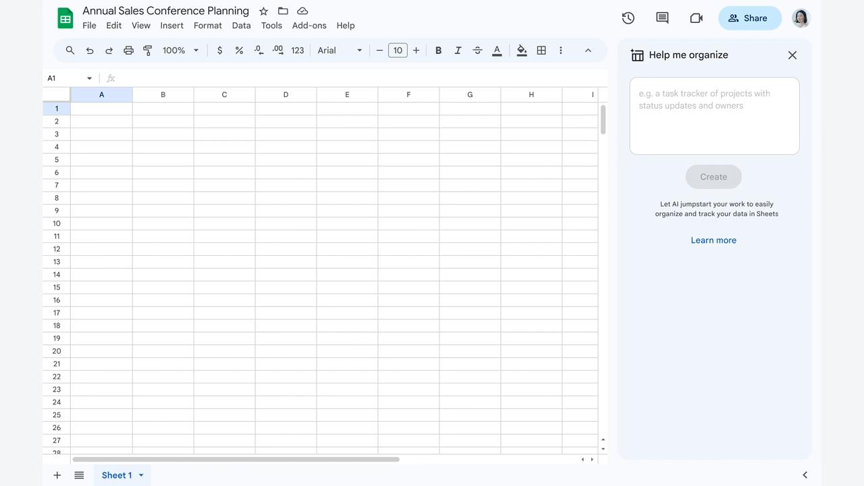
Task: Star the Annual Sales Conference Planning spreadsheet
Action: click(x=263, y=11)
